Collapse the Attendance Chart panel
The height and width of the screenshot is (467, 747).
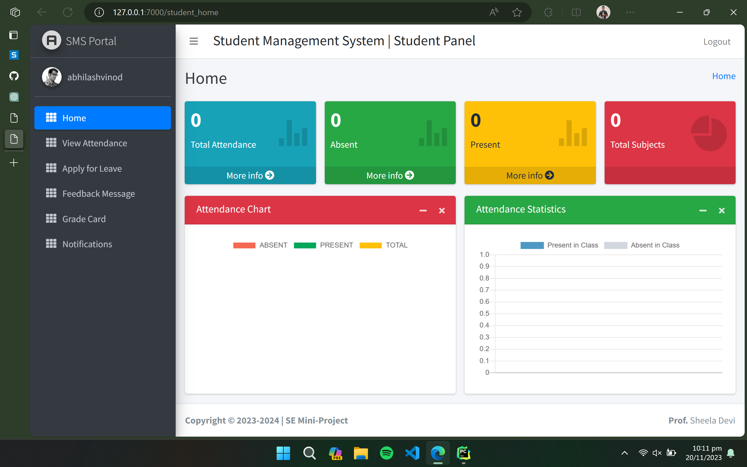click(423, 210)
